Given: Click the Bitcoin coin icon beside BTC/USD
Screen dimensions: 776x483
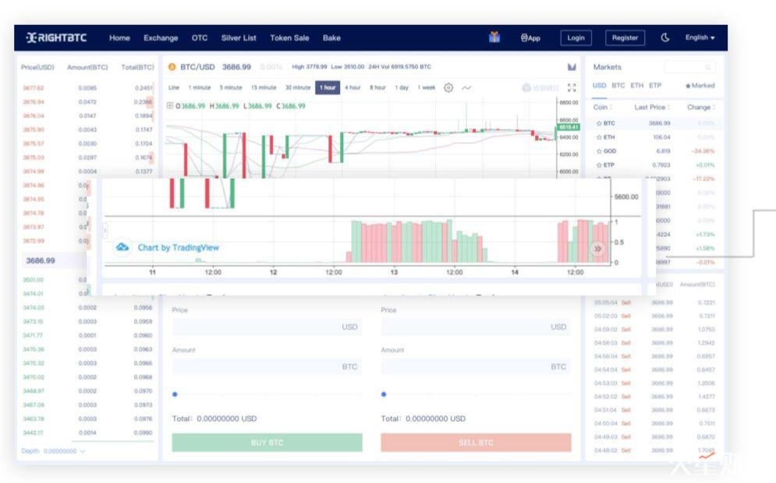Looking at the screenshot, I should (x=172, y=67).
